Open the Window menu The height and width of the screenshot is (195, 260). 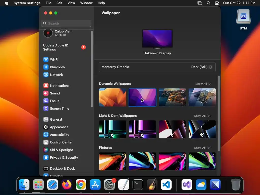(86, 3)
